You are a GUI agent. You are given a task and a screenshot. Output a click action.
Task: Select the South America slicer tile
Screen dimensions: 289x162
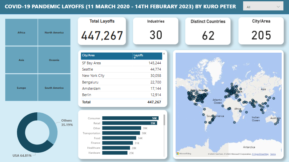point(54,88)
